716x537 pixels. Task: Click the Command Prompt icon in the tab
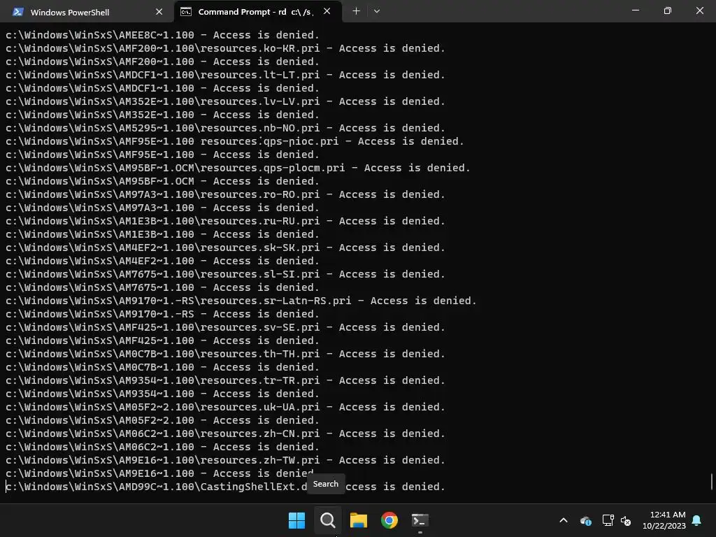[186, 12]
